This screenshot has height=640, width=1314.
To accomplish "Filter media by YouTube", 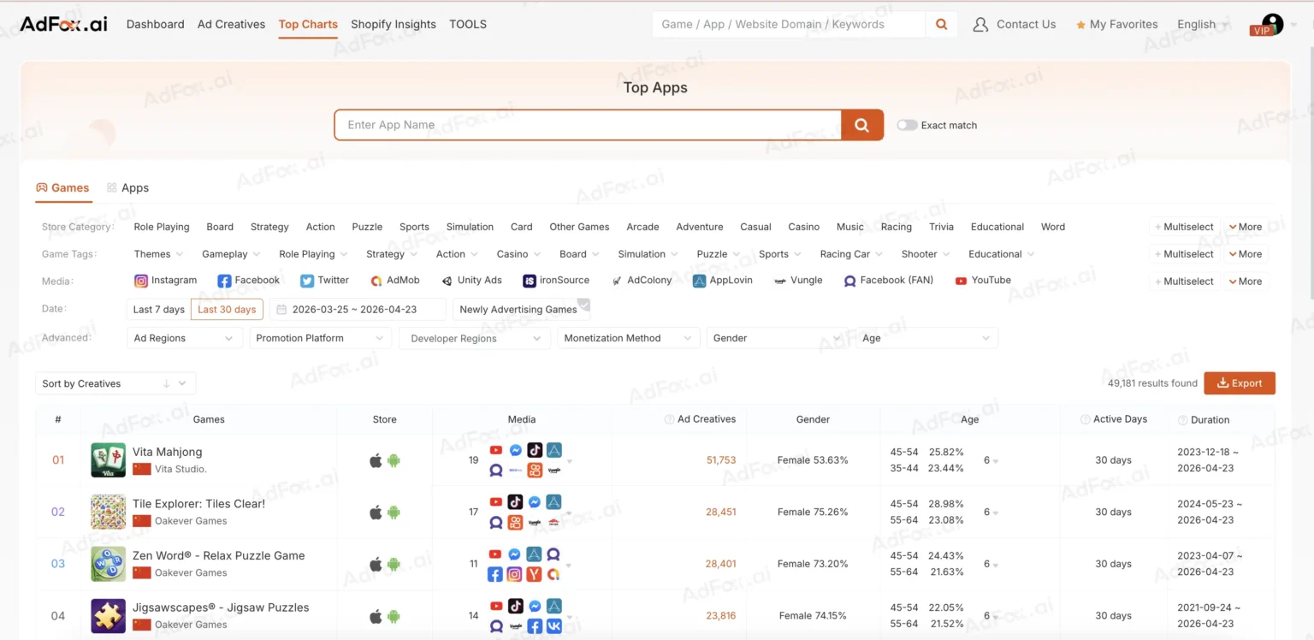I will click(983, 281).
